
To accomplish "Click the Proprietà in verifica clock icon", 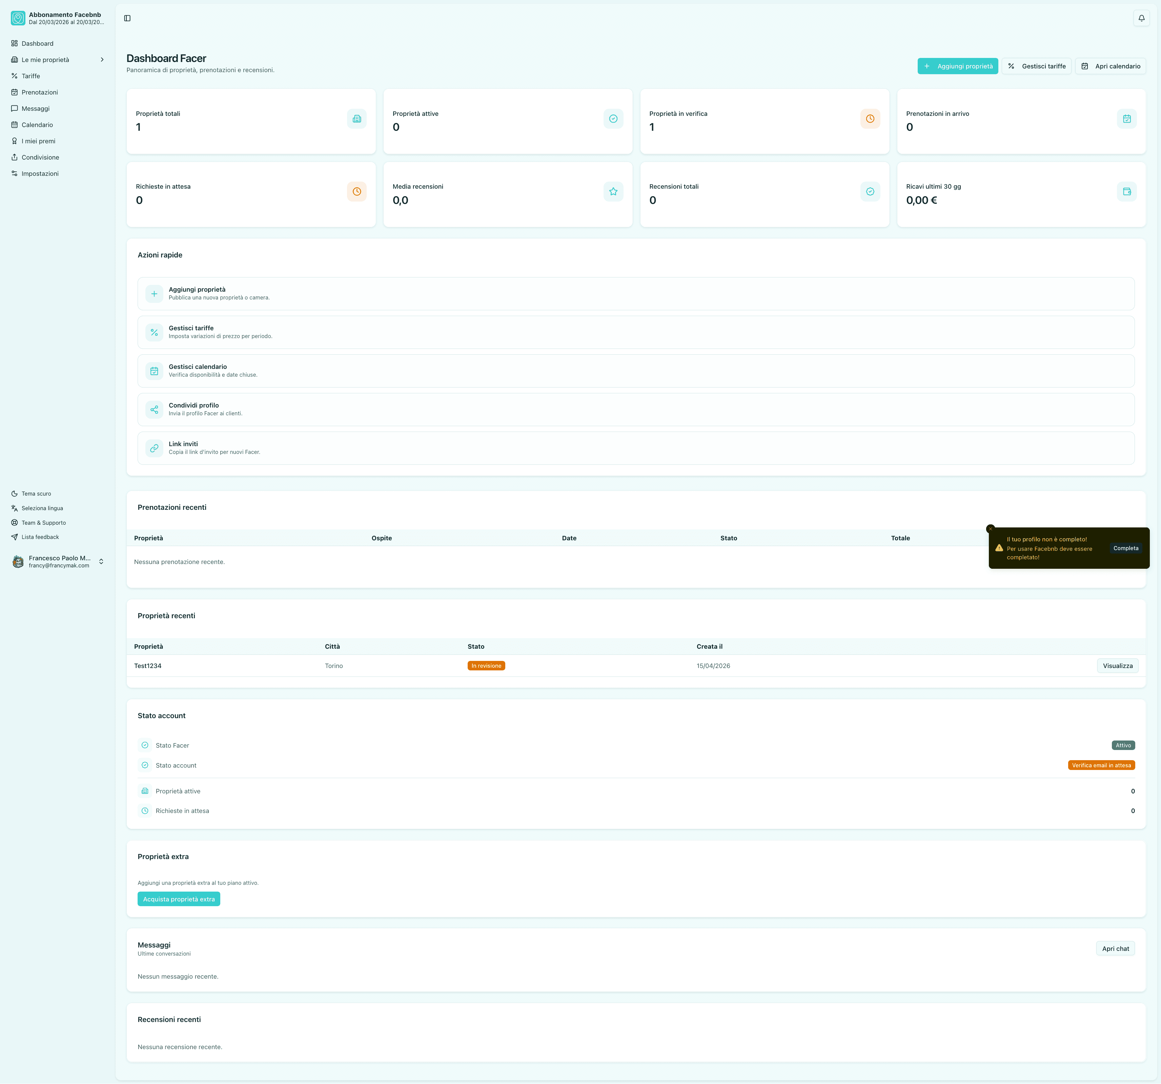I will point(870,119).
